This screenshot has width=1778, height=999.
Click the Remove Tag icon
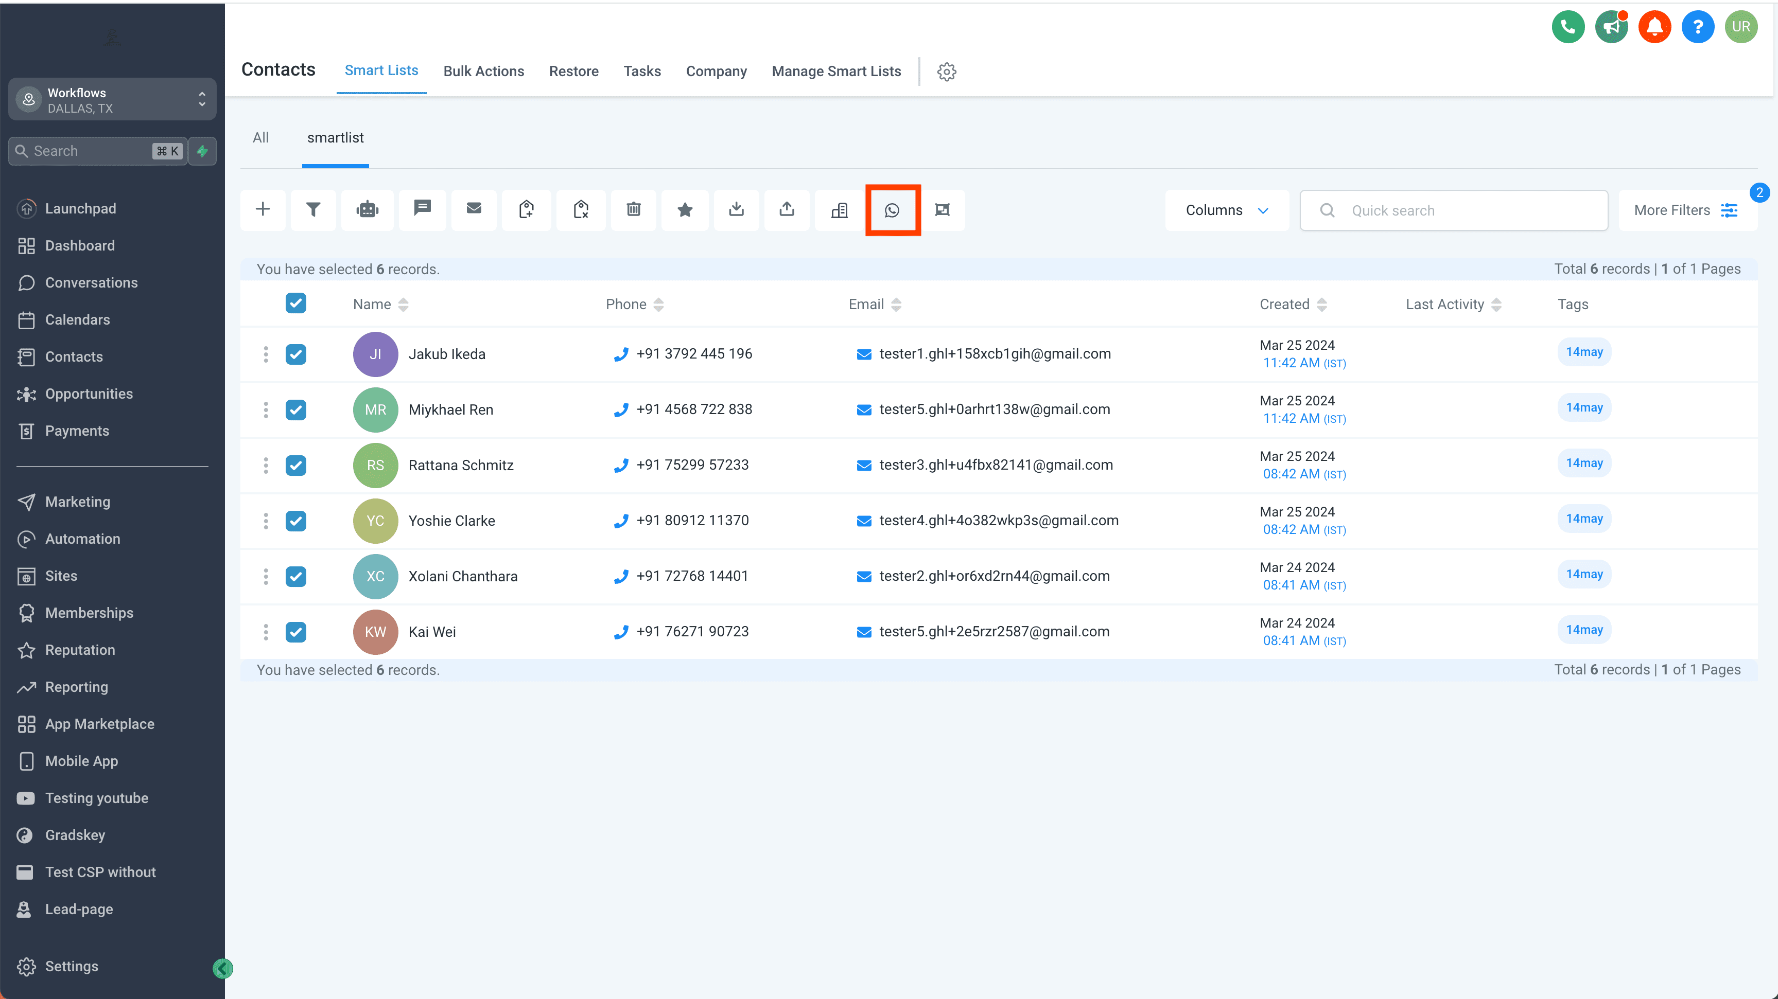[581, 210]
